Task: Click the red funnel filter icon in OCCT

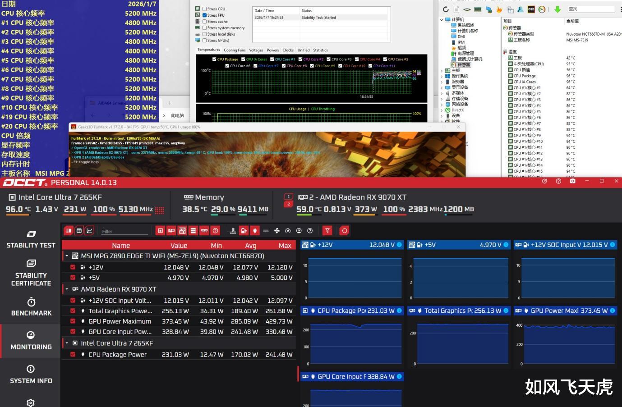Action: point(327,231)
